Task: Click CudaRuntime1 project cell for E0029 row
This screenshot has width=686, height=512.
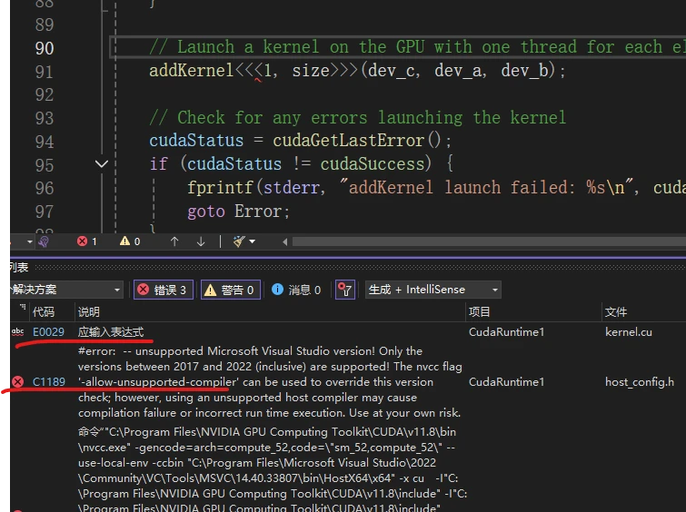Action: click(507, 332)
